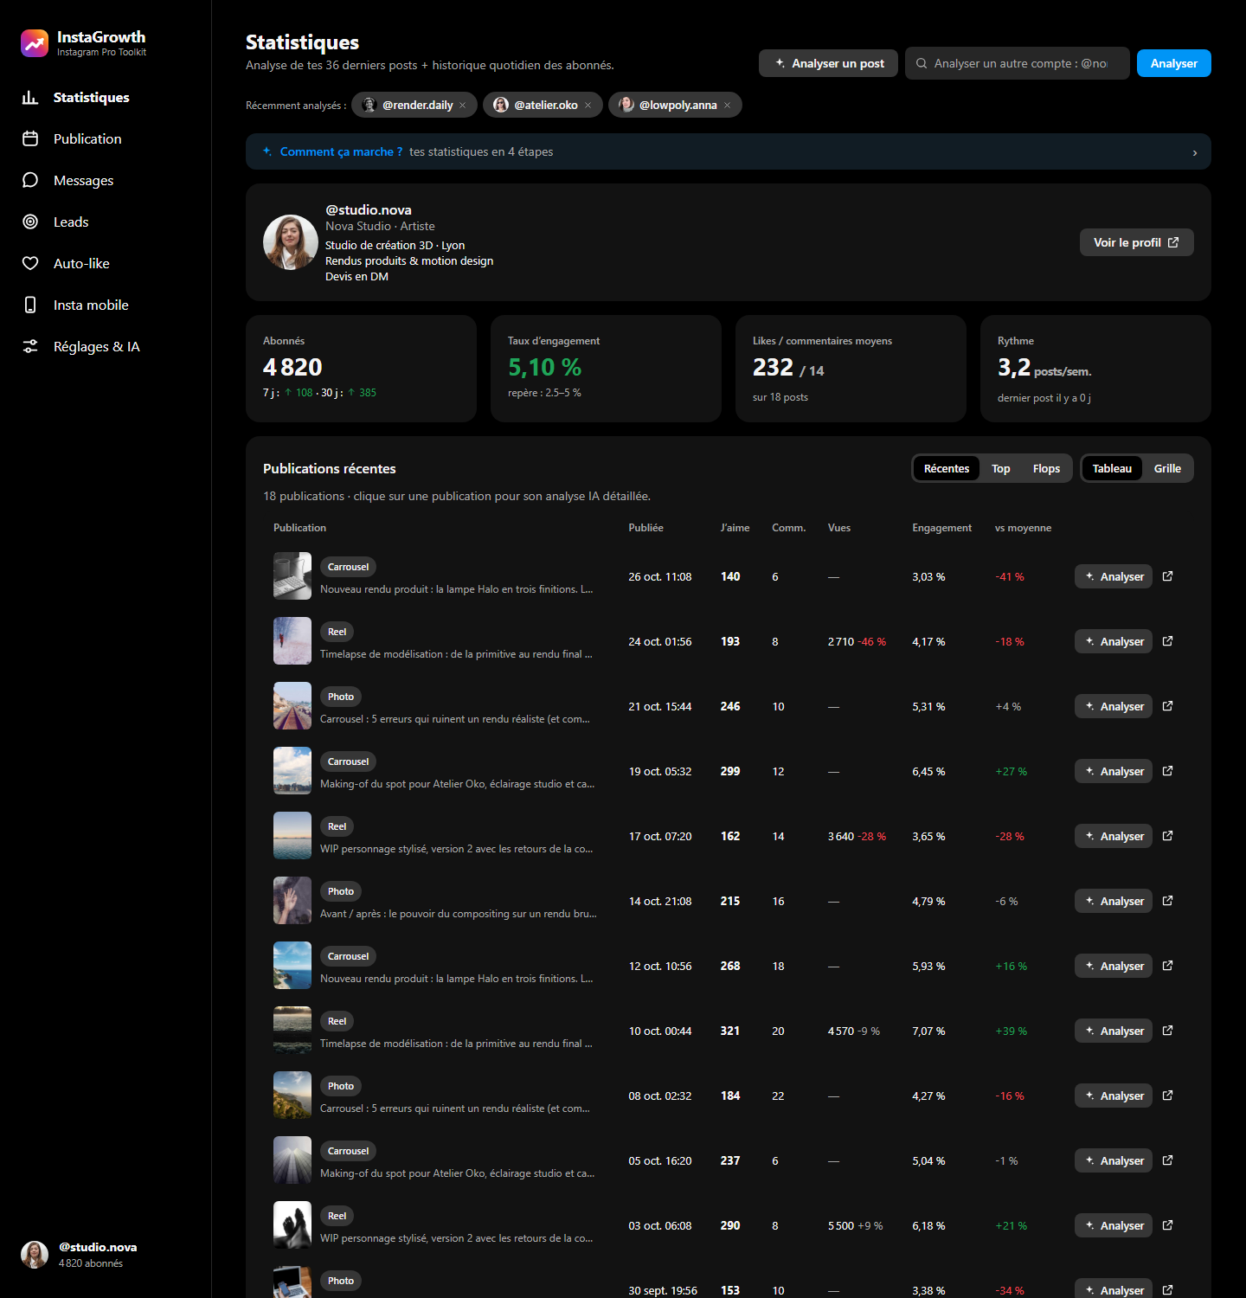Image resolution: width=1246 pixels, height=1298 pixels.
Task: Open Insta mobile phone icon
Action: (x=30, y=305)
